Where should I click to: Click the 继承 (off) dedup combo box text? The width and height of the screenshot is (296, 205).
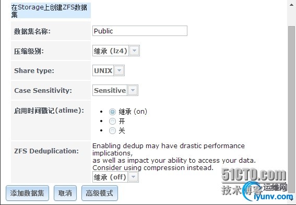point(110,177)
